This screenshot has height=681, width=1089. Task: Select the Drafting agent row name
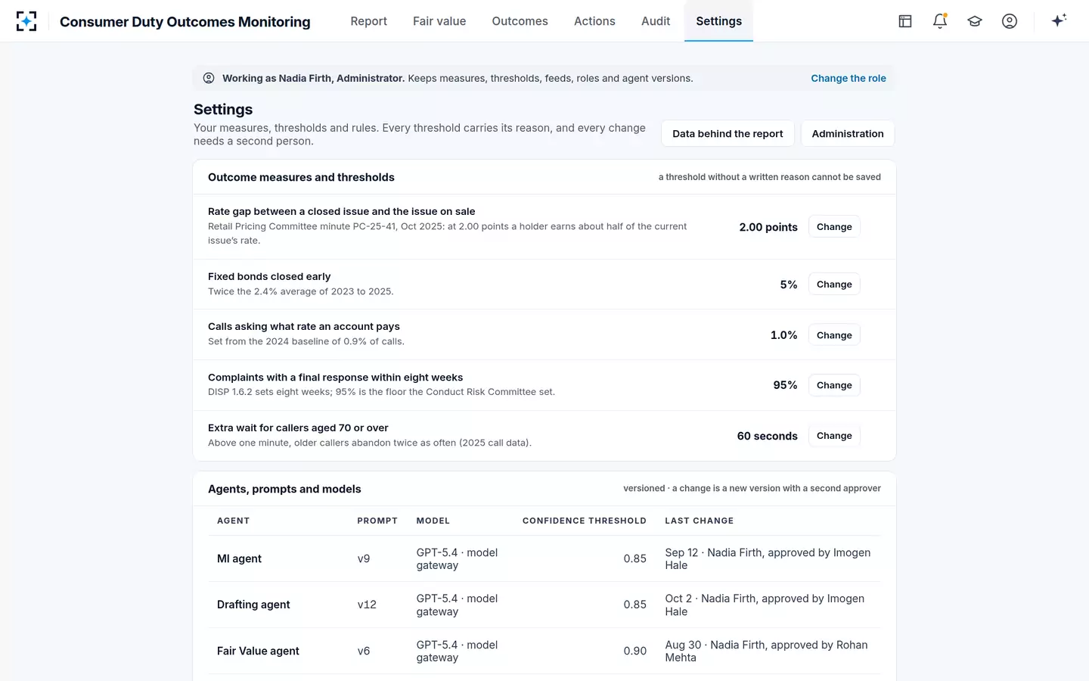coord(253,605)
